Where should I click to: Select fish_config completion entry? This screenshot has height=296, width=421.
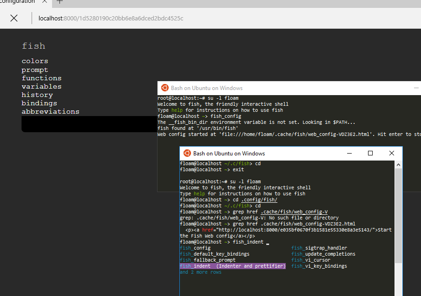pos(195,248)
